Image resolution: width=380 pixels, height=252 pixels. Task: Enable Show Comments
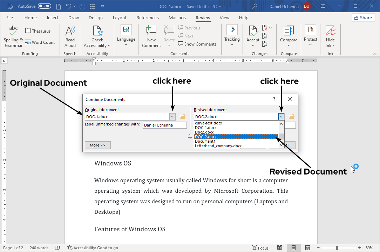(x=197, y=44)
